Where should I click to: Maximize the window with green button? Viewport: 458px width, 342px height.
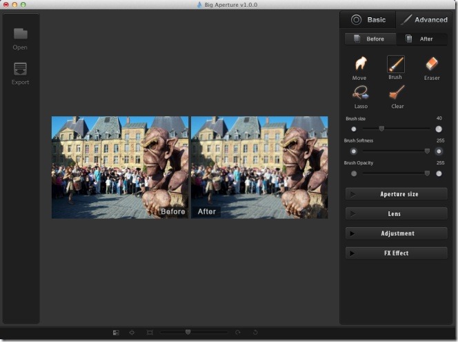(x=23, y=5)
